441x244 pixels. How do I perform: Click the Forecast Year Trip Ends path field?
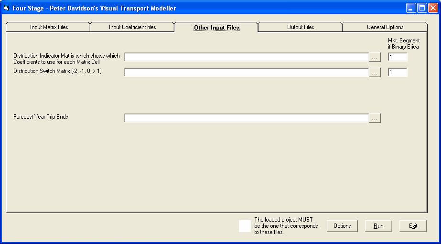pos(247,118)
